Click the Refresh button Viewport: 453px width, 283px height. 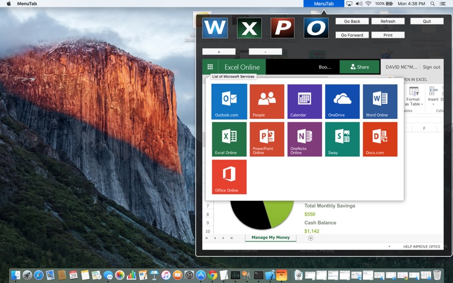388,21
